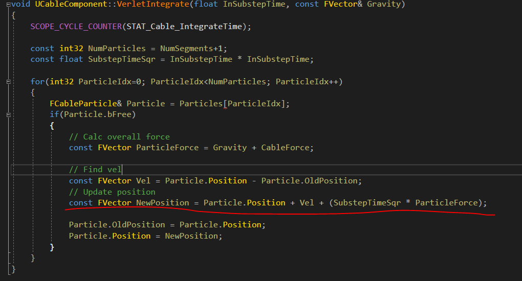
Task: Click VerletIntegrate function name
Action: [153, 4]
